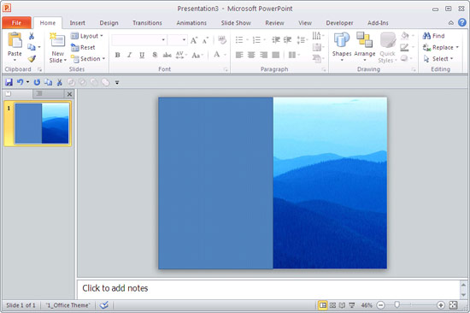Open the File tab
This screenshot has height=313, width=470.
pyautogui.click(x=16, y=23)
